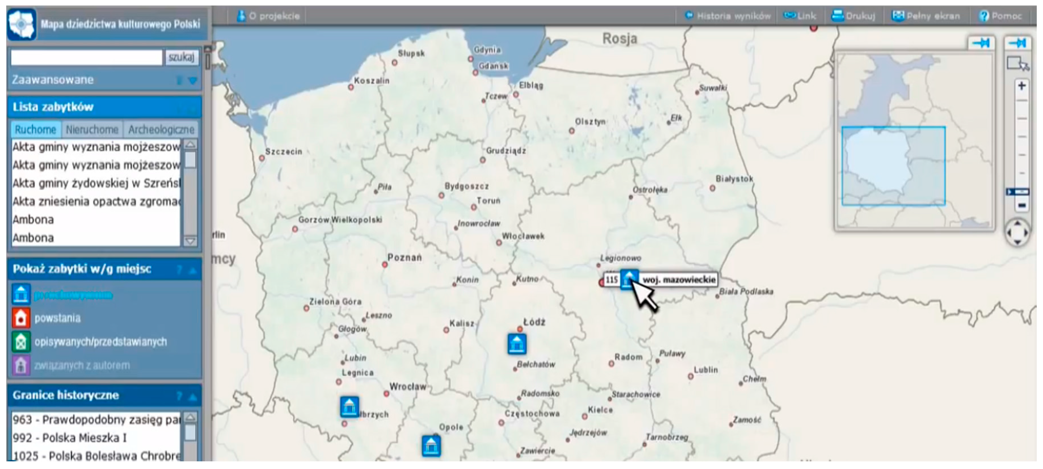
Task: Click the blue museum marker near Łódź
Action: pos(517,344)
